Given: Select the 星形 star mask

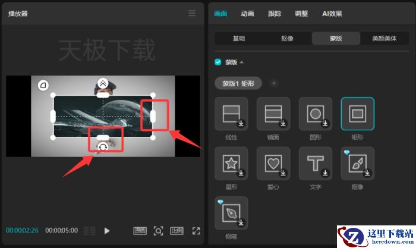Looking at the screenshot, I should pos(231,164).
